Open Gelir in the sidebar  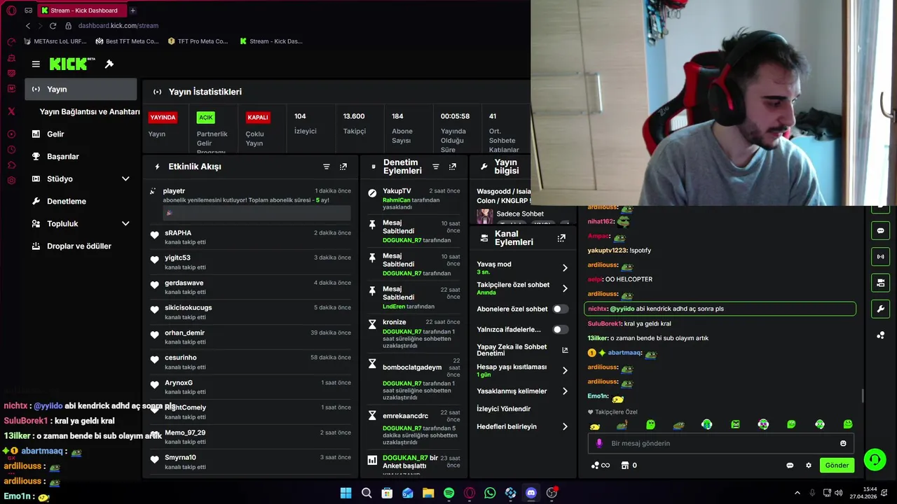(55, 134)
